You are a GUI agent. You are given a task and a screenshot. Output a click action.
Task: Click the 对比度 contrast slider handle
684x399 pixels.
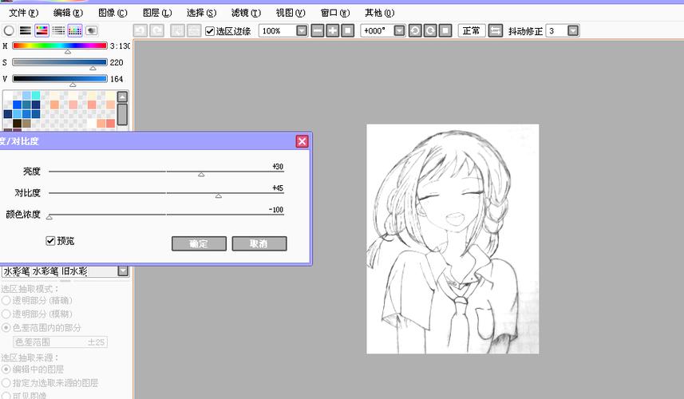[x=218, y=196]
